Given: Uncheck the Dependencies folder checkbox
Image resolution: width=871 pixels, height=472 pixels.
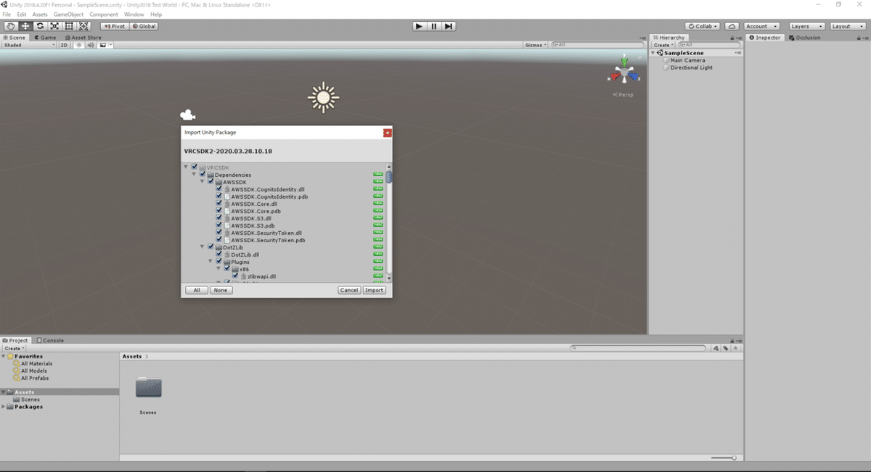Looking at the screenshot, I should coord(203,175).
